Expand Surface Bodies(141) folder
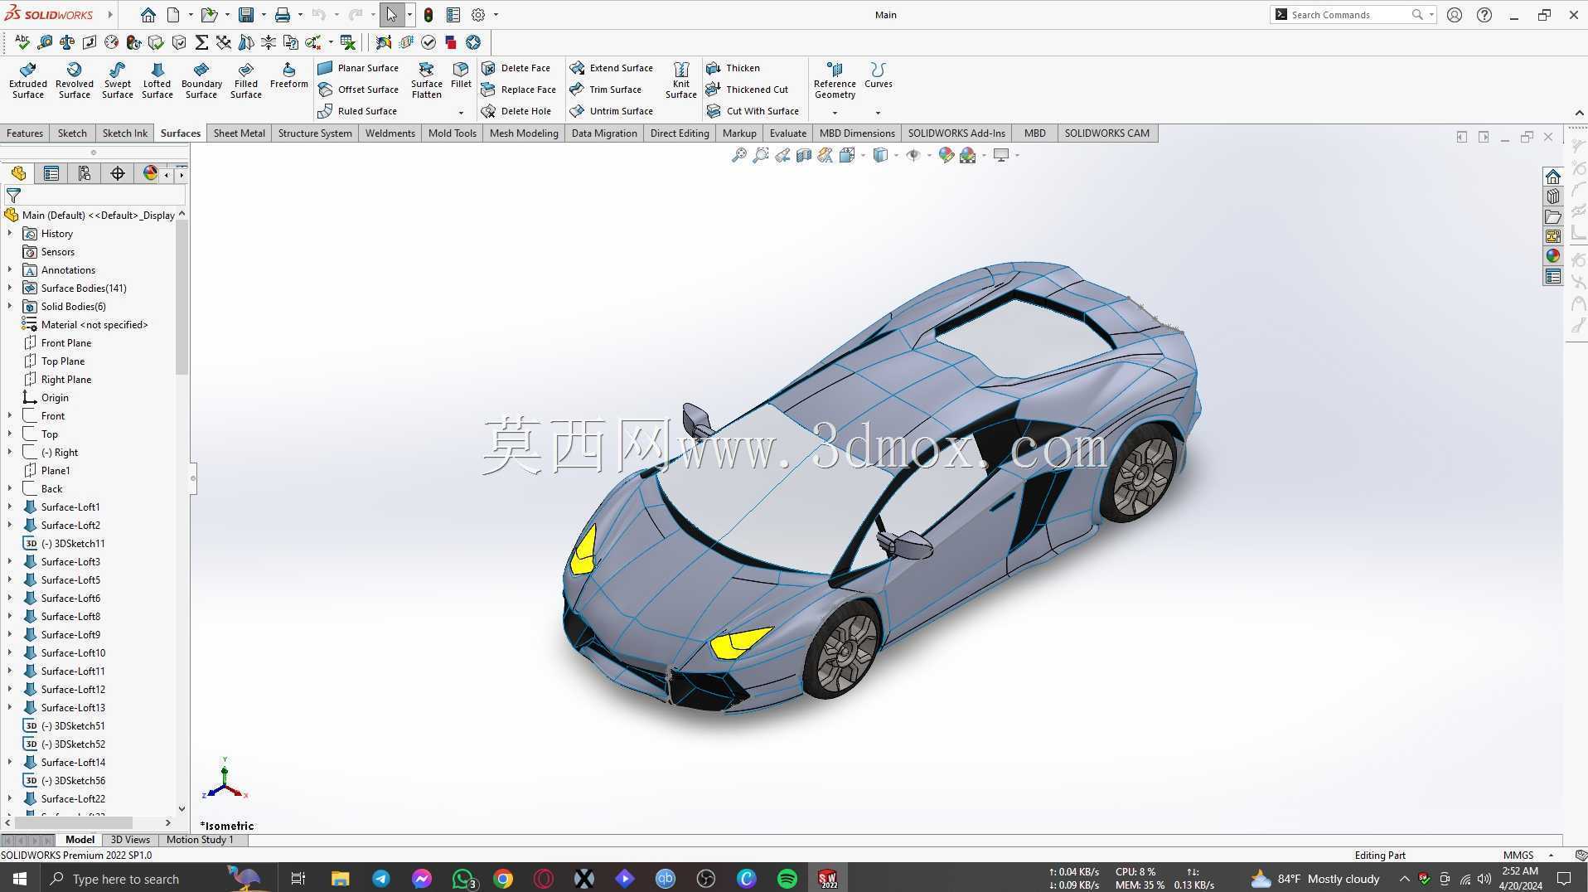The height and width of the screenshot is (892, 1588). click(x=10, y=288)
